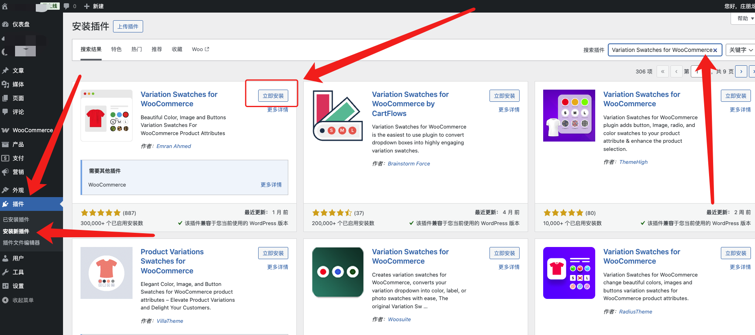Switch to the 搜索结果 tab
Screen dimensions: 755x335
tap(91, 49)
